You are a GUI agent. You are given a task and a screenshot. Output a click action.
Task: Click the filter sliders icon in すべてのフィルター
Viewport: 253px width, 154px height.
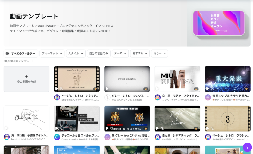8,54
